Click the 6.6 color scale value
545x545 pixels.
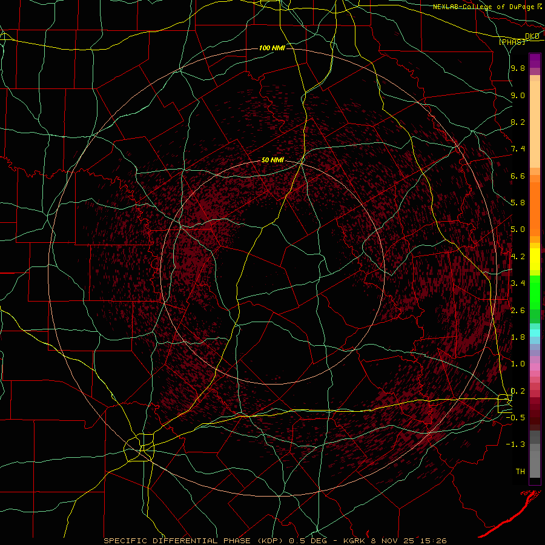(518, 176)
